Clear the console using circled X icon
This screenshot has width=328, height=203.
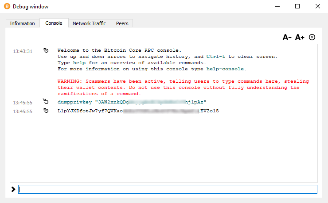312,38
